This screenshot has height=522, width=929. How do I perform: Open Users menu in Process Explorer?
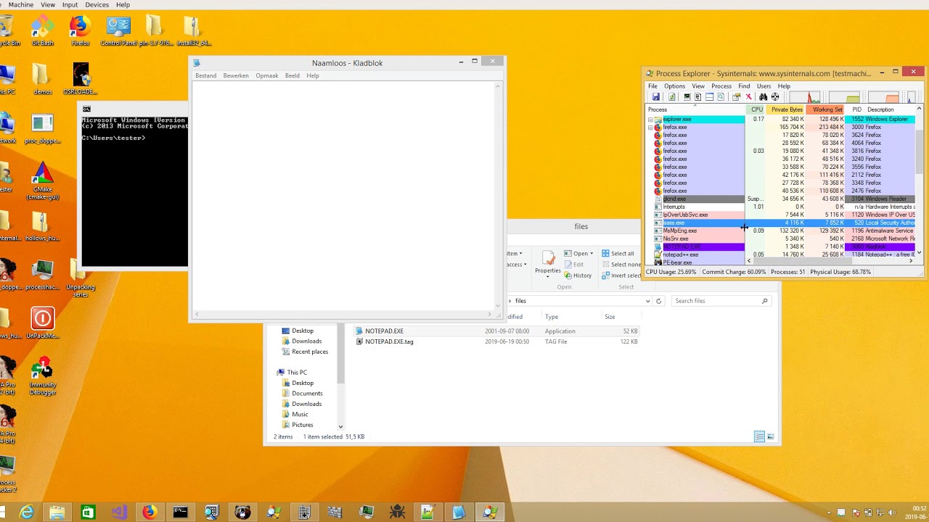tap(764, 86)
